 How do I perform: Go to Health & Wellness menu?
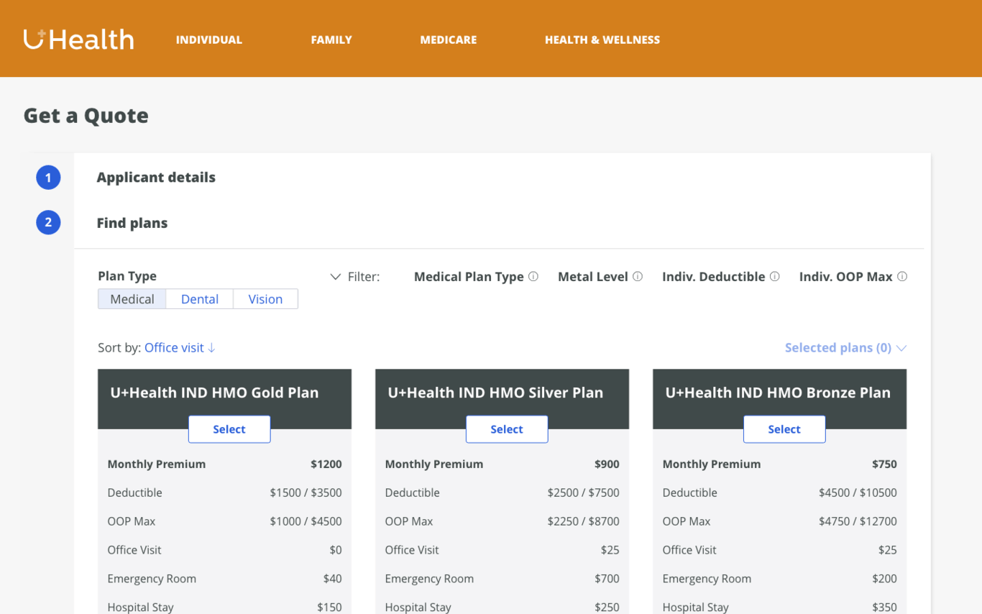pos(602,40)
